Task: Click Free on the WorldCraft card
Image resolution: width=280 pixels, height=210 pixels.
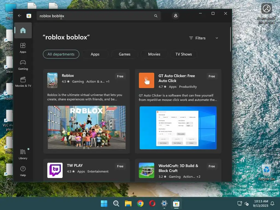Action: pyautogui.click(x=212, y=166)
